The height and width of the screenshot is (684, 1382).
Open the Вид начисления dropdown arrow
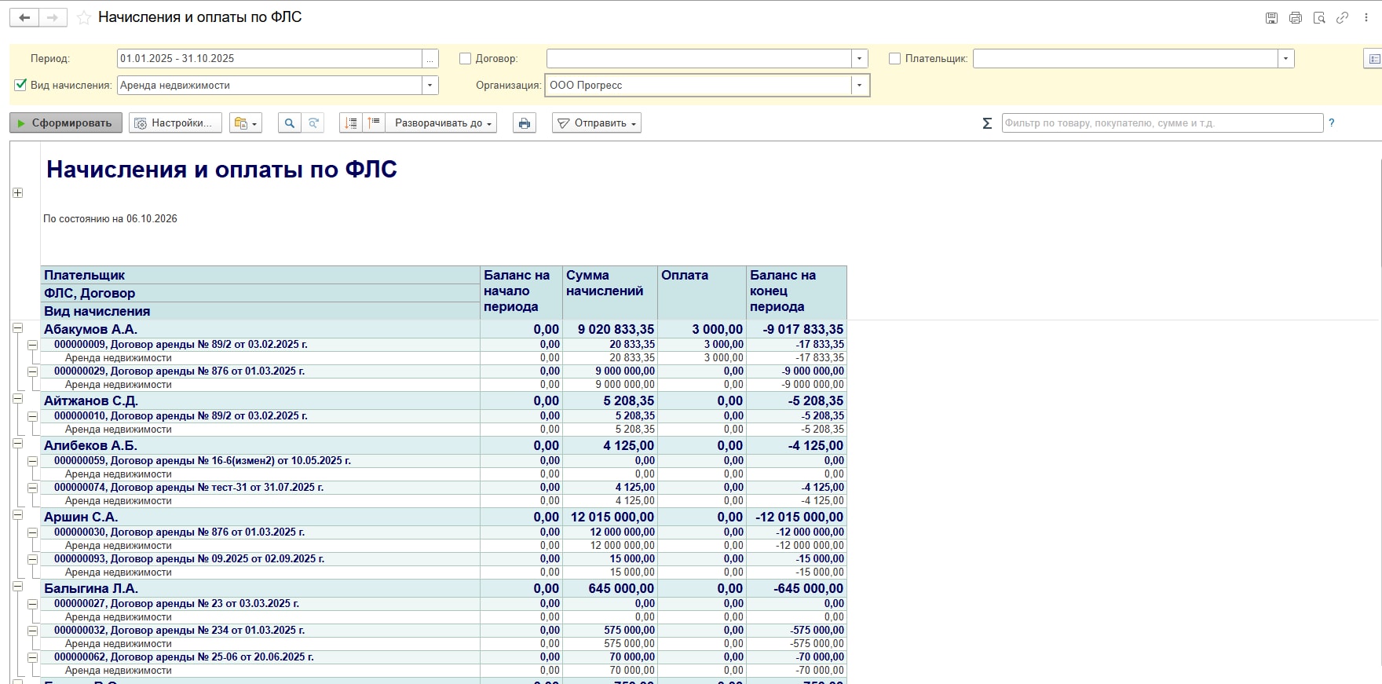430,86
